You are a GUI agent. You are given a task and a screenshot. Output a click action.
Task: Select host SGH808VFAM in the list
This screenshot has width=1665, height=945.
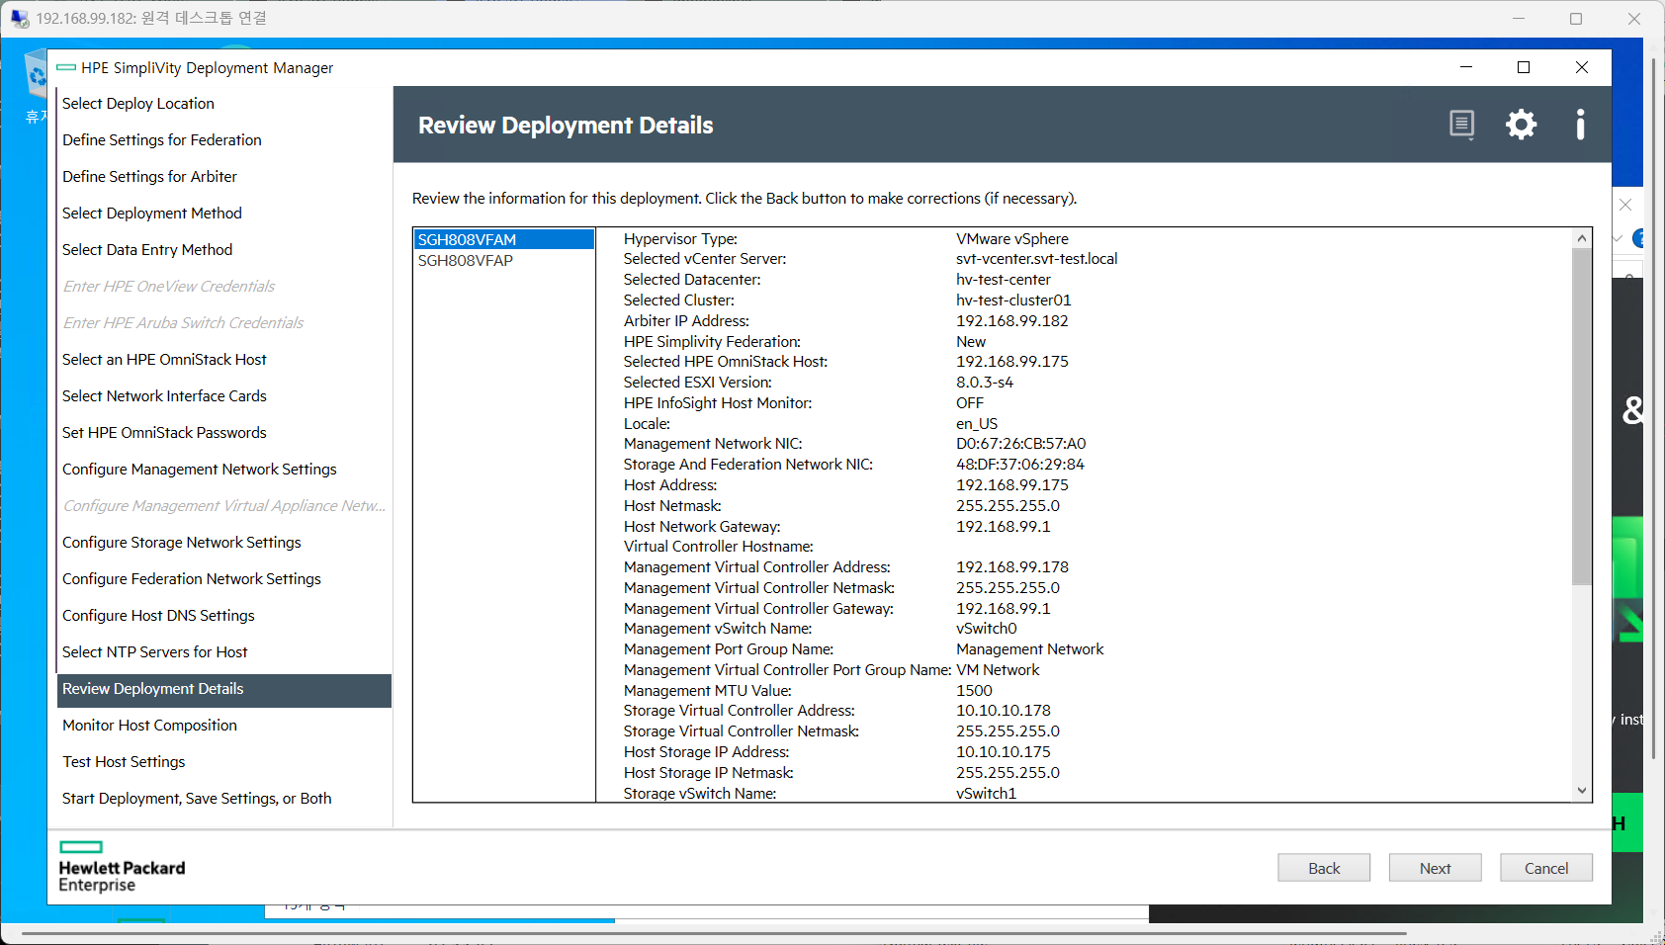coord(503,239)
